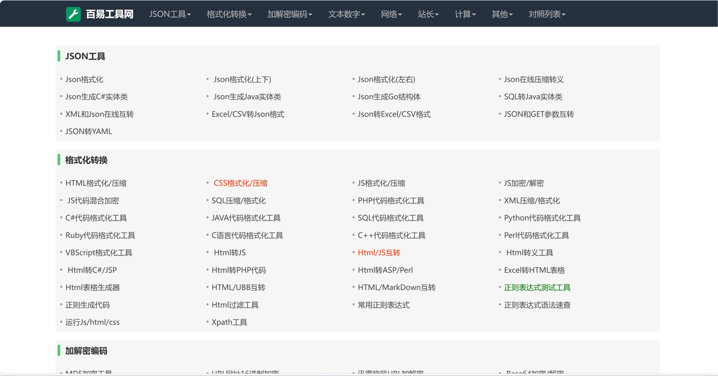This screenshot has width=718, height=376.
Task: Open the Json格式化 tool link
Action: pyautogui.click(x=84, y=80)
